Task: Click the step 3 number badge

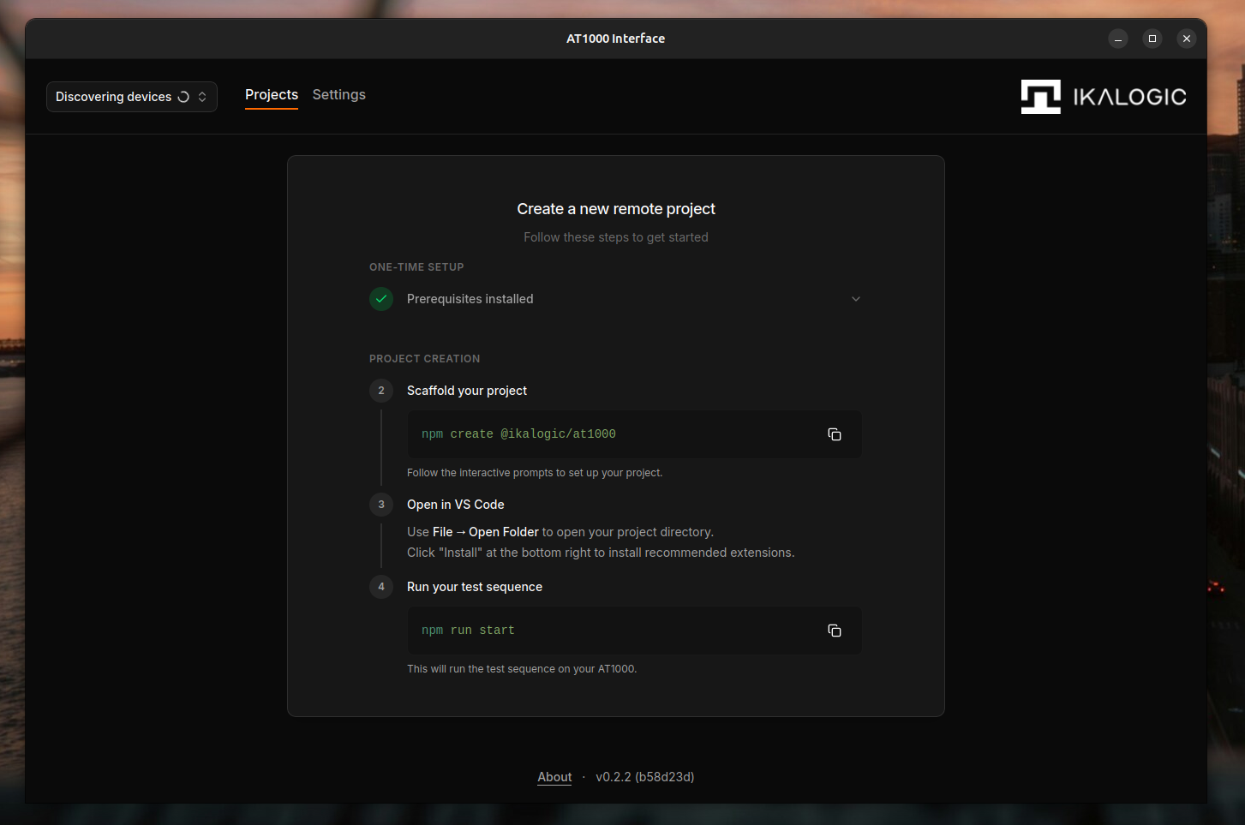Action: click(381, 505)
